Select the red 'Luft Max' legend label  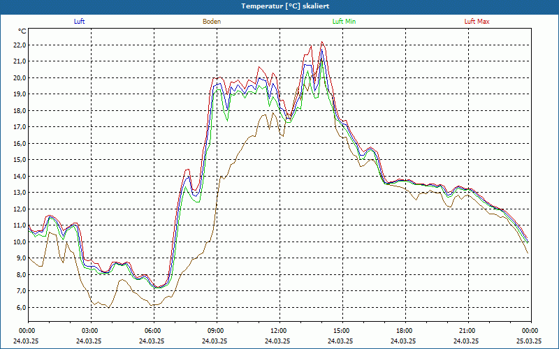tap(477, 22)
